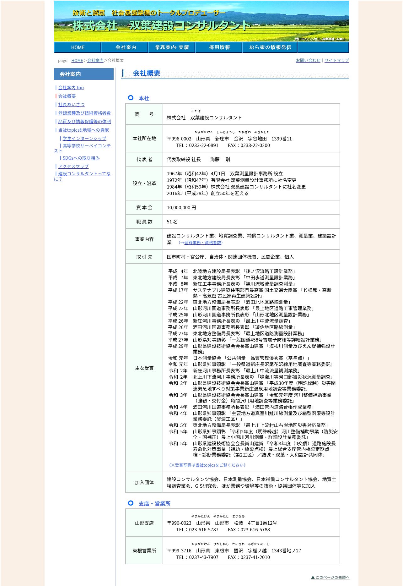This screenshot has width=403, height=586.
Task: Open the 採用情報 navigation tab
Action: 219,47
